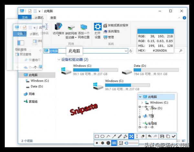Click the RGB 38, 160, 218 value

161,36
